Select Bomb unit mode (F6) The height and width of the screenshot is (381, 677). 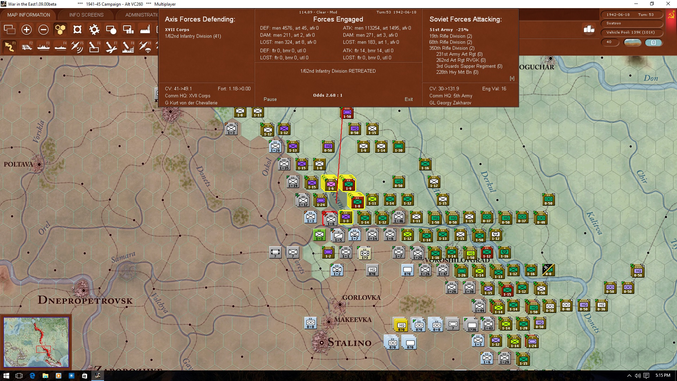pyautogui.click(x=94, y=47)
